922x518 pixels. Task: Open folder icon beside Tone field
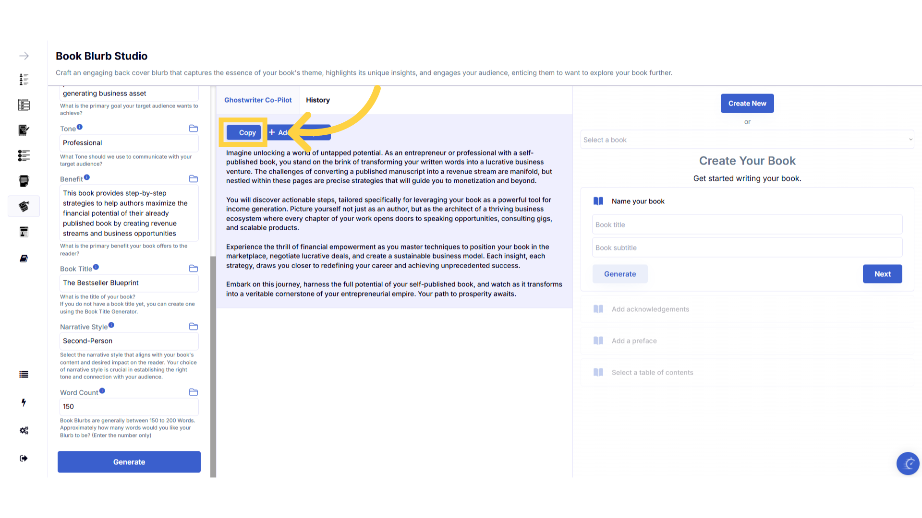(194, 129)
